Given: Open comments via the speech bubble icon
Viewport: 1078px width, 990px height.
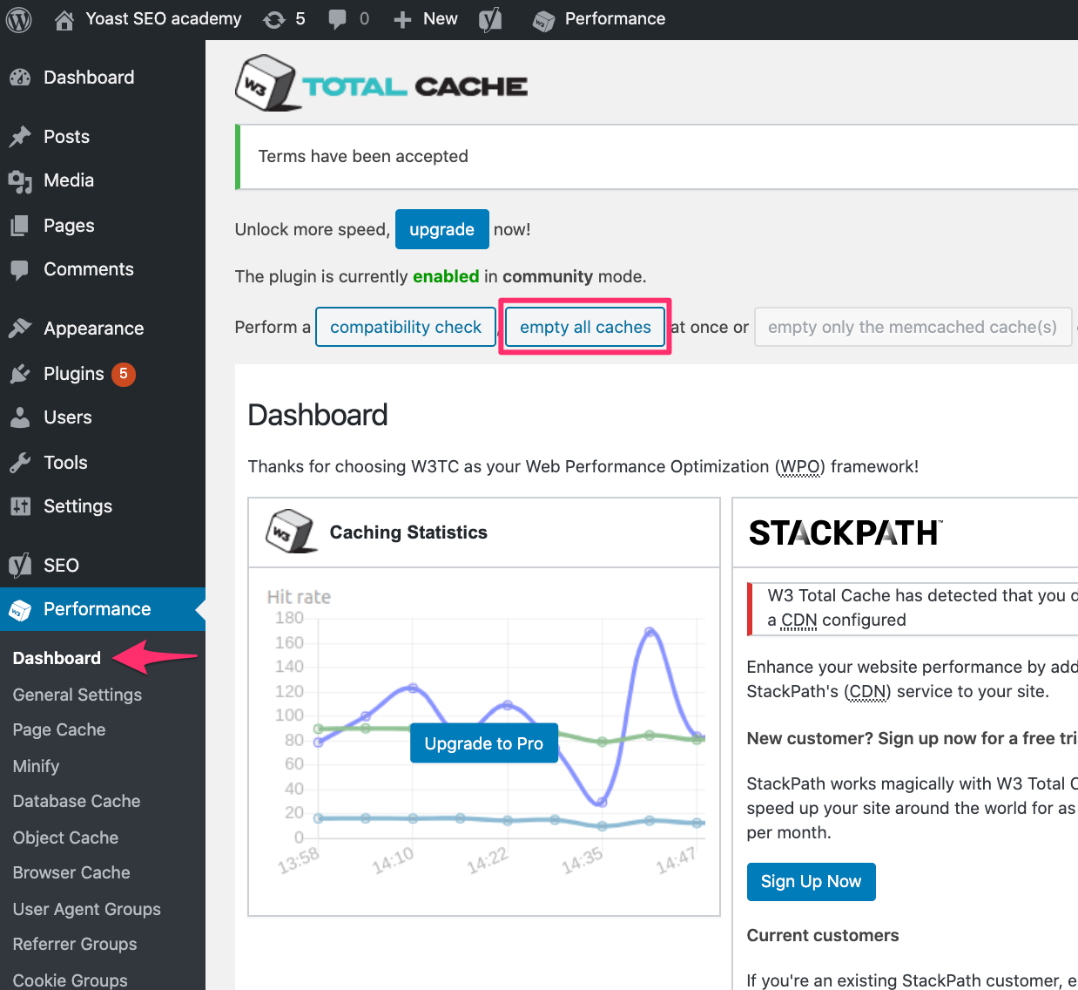Looking at the screenshot, I should (x=340, y=18).
